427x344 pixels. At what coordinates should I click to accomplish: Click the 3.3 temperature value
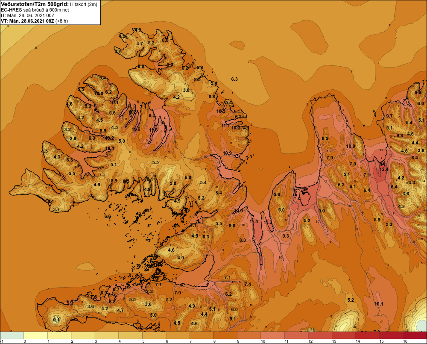412,182
